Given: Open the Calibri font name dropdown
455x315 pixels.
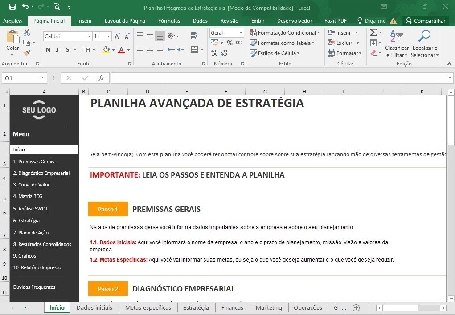Looking at the screenshot, I should [89, 36].
